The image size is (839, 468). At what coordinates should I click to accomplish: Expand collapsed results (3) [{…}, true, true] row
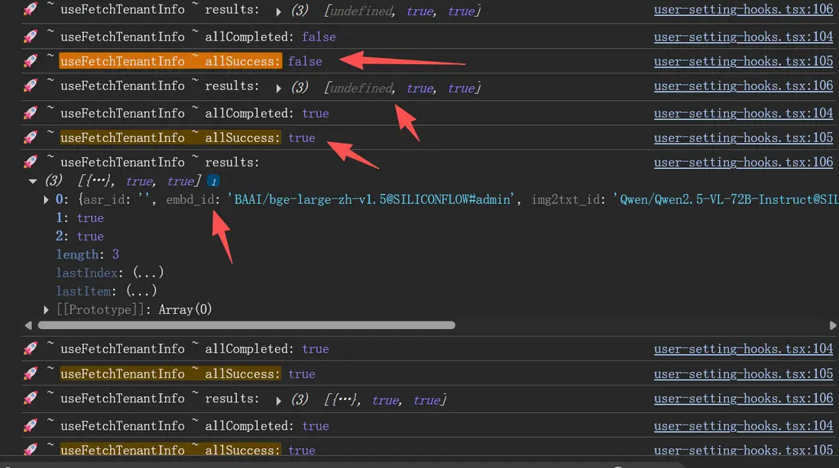pyautogui.click(x=278, y=401)
